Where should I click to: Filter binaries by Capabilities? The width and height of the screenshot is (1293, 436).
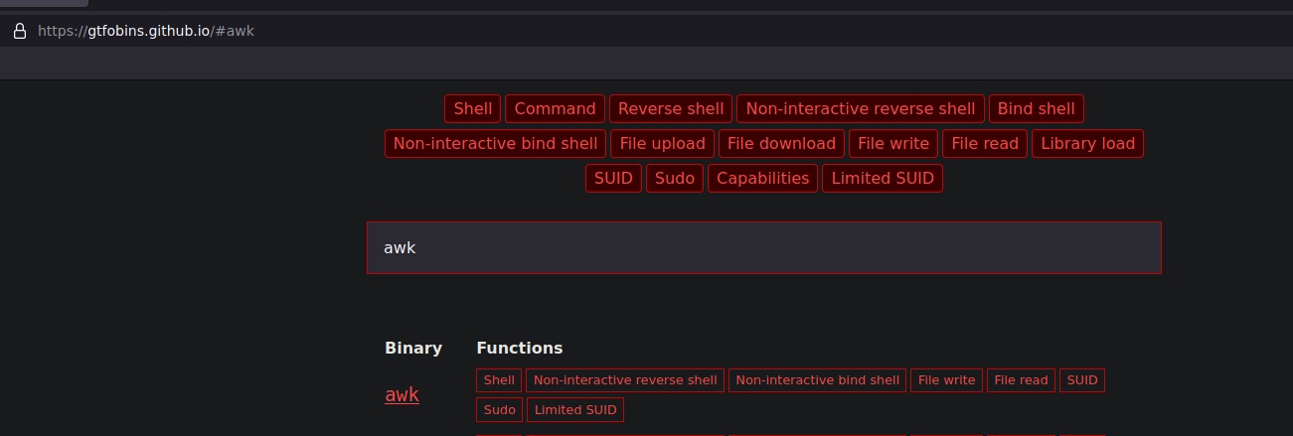[x=762, y=178]
